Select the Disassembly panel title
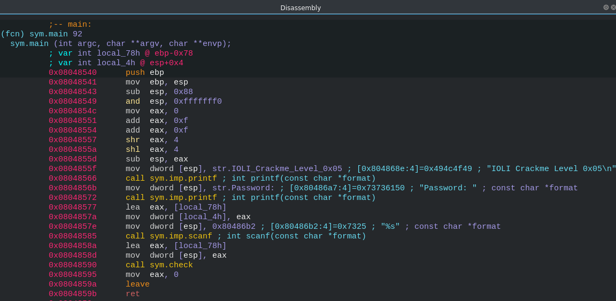The width and height of the screenshot is (616, 301). click(301, 8)
